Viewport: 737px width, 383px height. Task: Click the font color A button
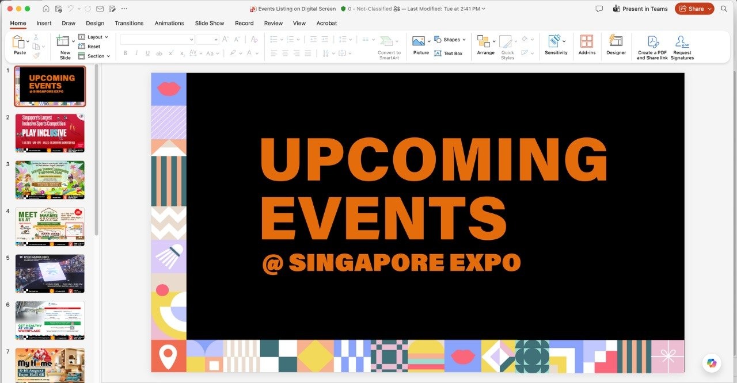pos(250,53)
